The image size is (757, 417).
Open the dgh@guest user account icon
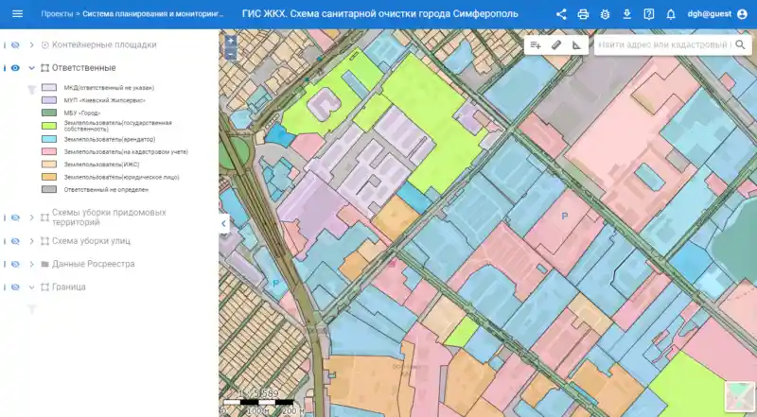click(742, 14)
